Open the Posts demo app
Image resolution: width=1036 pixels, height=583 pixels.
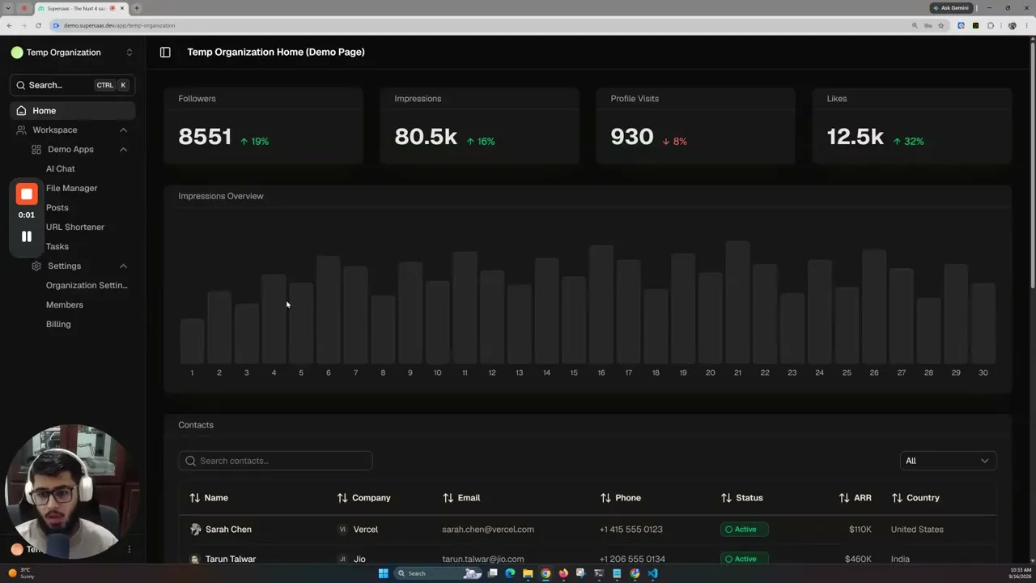click(57, 208)
